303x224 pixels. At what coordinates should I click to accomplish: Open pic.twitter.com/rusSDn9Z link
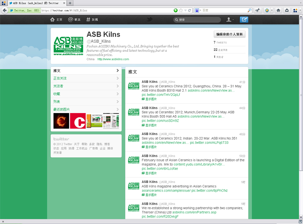point(160,121)
